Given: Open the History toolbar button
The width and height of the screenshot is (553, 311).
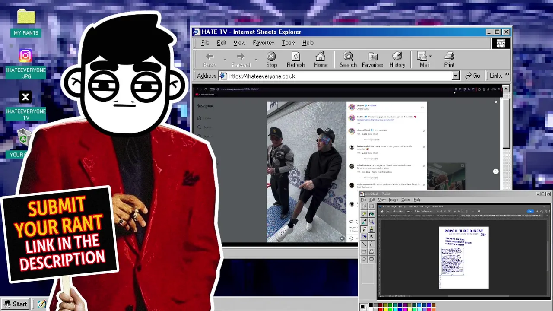Looking at the screenshot, I should [397, 60].
